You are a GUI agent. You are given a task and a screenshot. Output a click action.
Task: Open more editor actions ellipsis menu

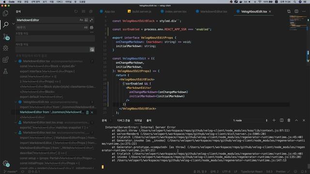(304, 12)
